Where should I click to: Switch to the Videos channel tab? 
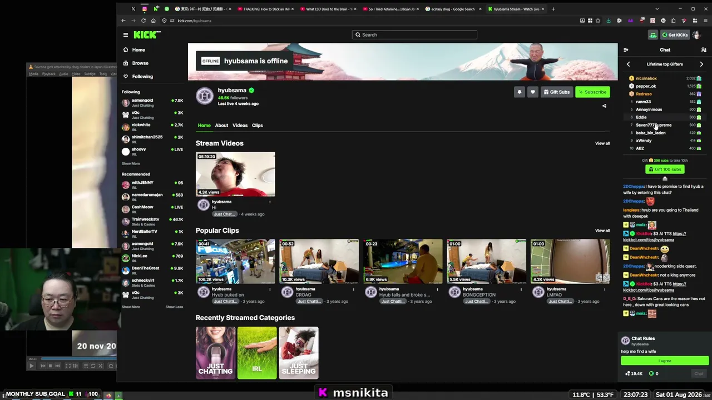pyautogui.click(x=240, y=126)
